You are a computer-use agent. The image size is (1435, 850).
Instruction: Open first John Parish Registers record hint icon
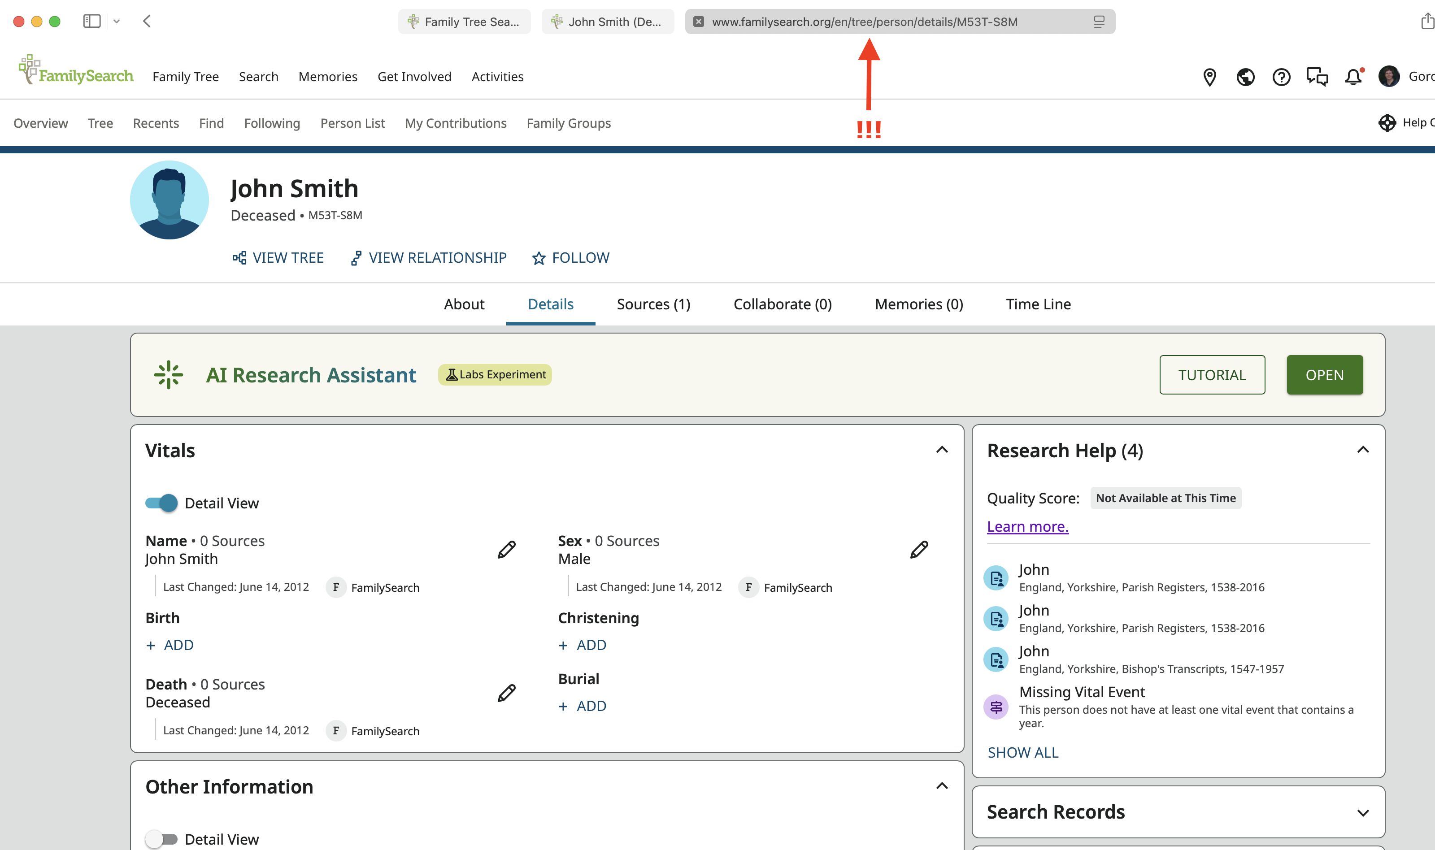coord(996,578)
